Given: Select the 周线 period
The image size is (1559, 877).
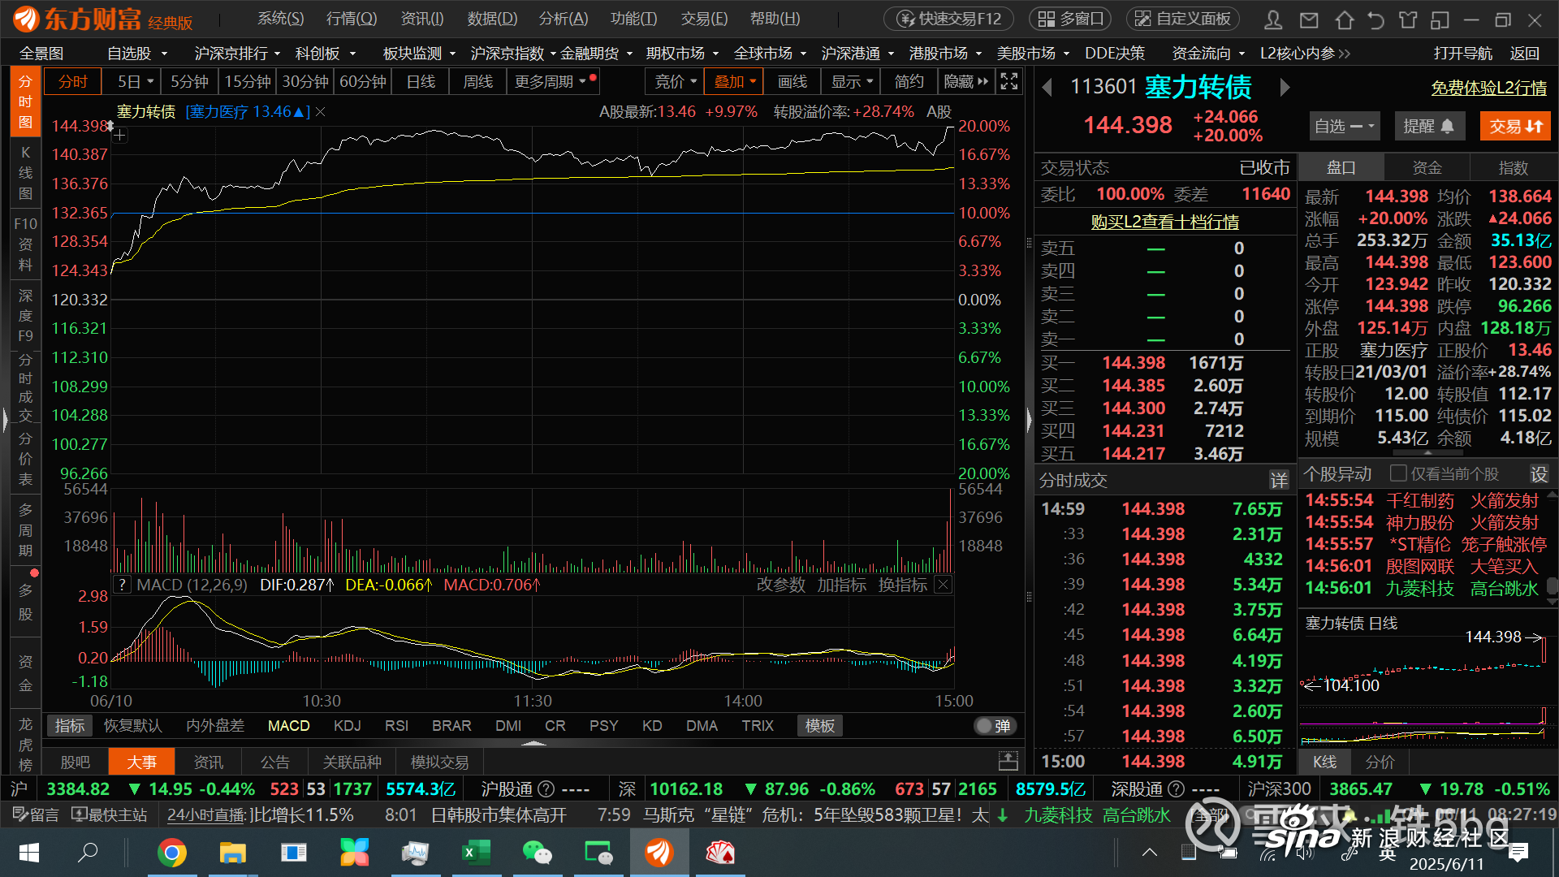Looking at the screenshot, I should pyautogui.click(x=477, y=82).
